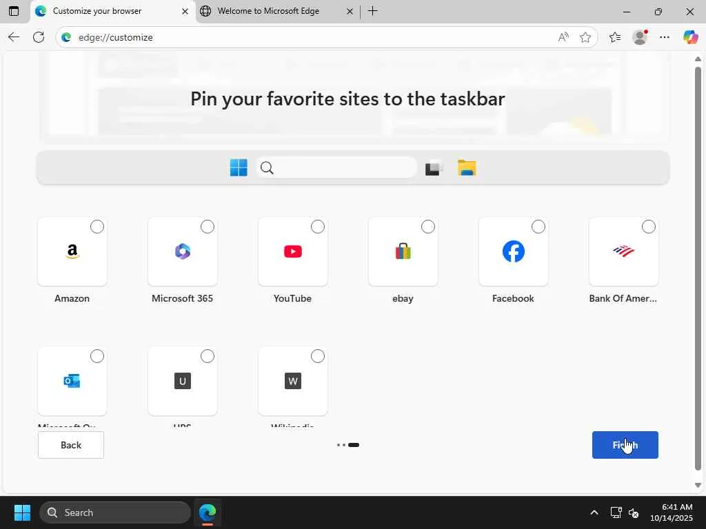Click the preview taskbar Task View icon
Image resolution: width=706 pixels, height=529 pixels.
click(434, 168)
